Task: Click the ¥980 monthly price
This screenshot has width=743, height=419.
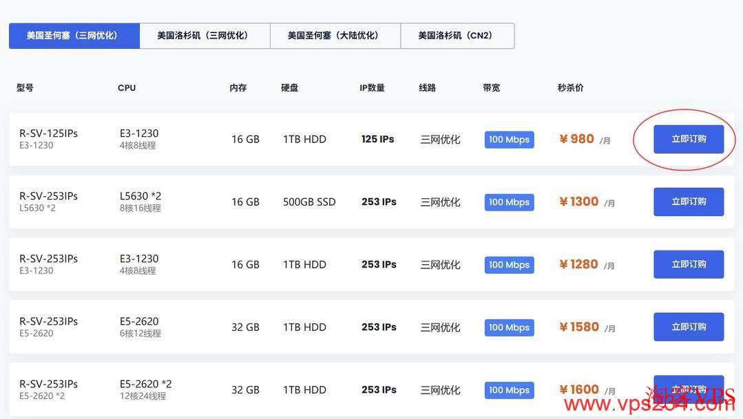Action: tap(577, 138)
